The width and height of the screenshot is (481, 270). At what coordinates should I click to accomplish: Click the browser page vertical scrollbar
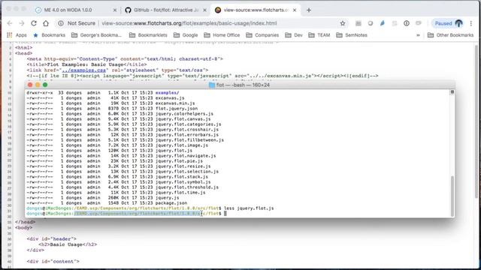point(476,121)
